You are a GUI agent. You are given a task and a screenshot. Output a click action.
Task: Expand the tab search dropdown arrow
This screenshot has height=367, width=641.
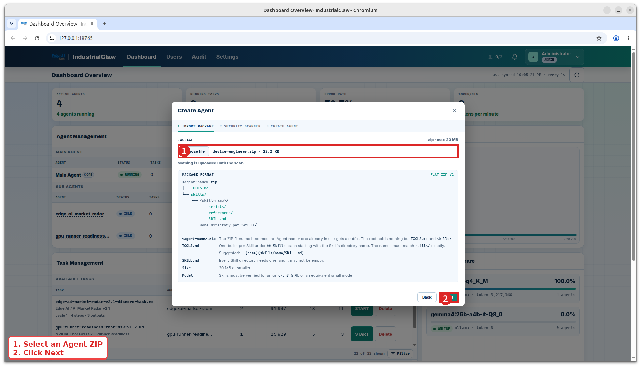(12, 24)
